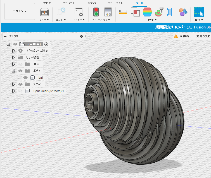Open the デザイン workspace dropdown

[20, 11]
